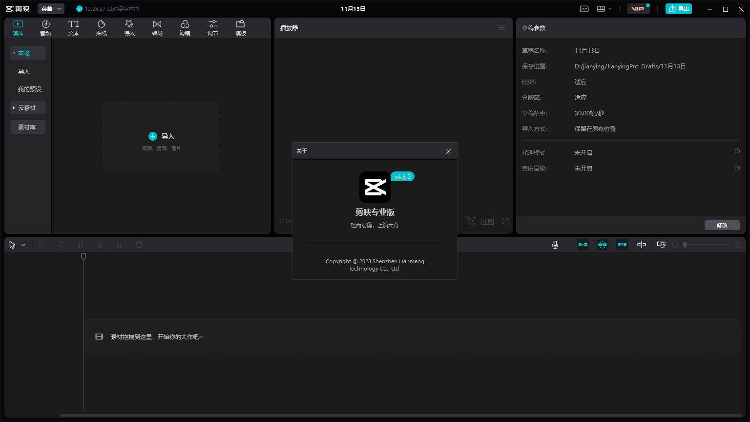Click the microphone record icon
The height and width of the screenshot is (422, 750).
click(x=555, y=245)
